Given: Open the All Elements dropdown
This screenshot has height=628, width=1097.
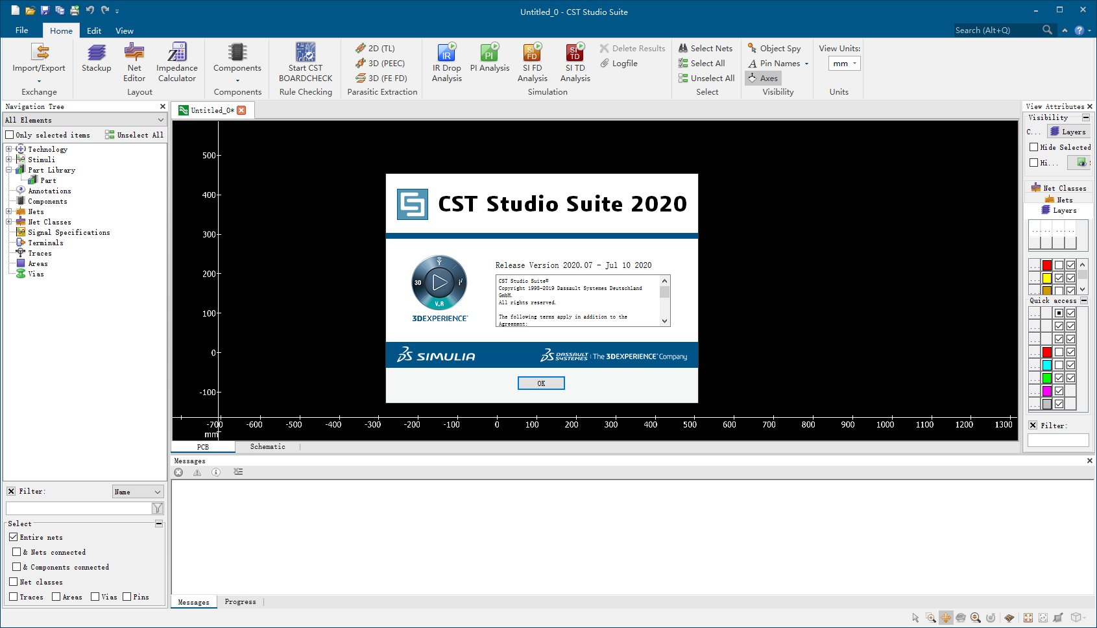Looking at the screenshot, I should pos(84,120).
